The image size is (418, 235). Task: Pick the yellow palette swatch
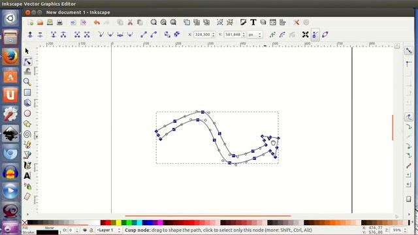click(119, 223)
